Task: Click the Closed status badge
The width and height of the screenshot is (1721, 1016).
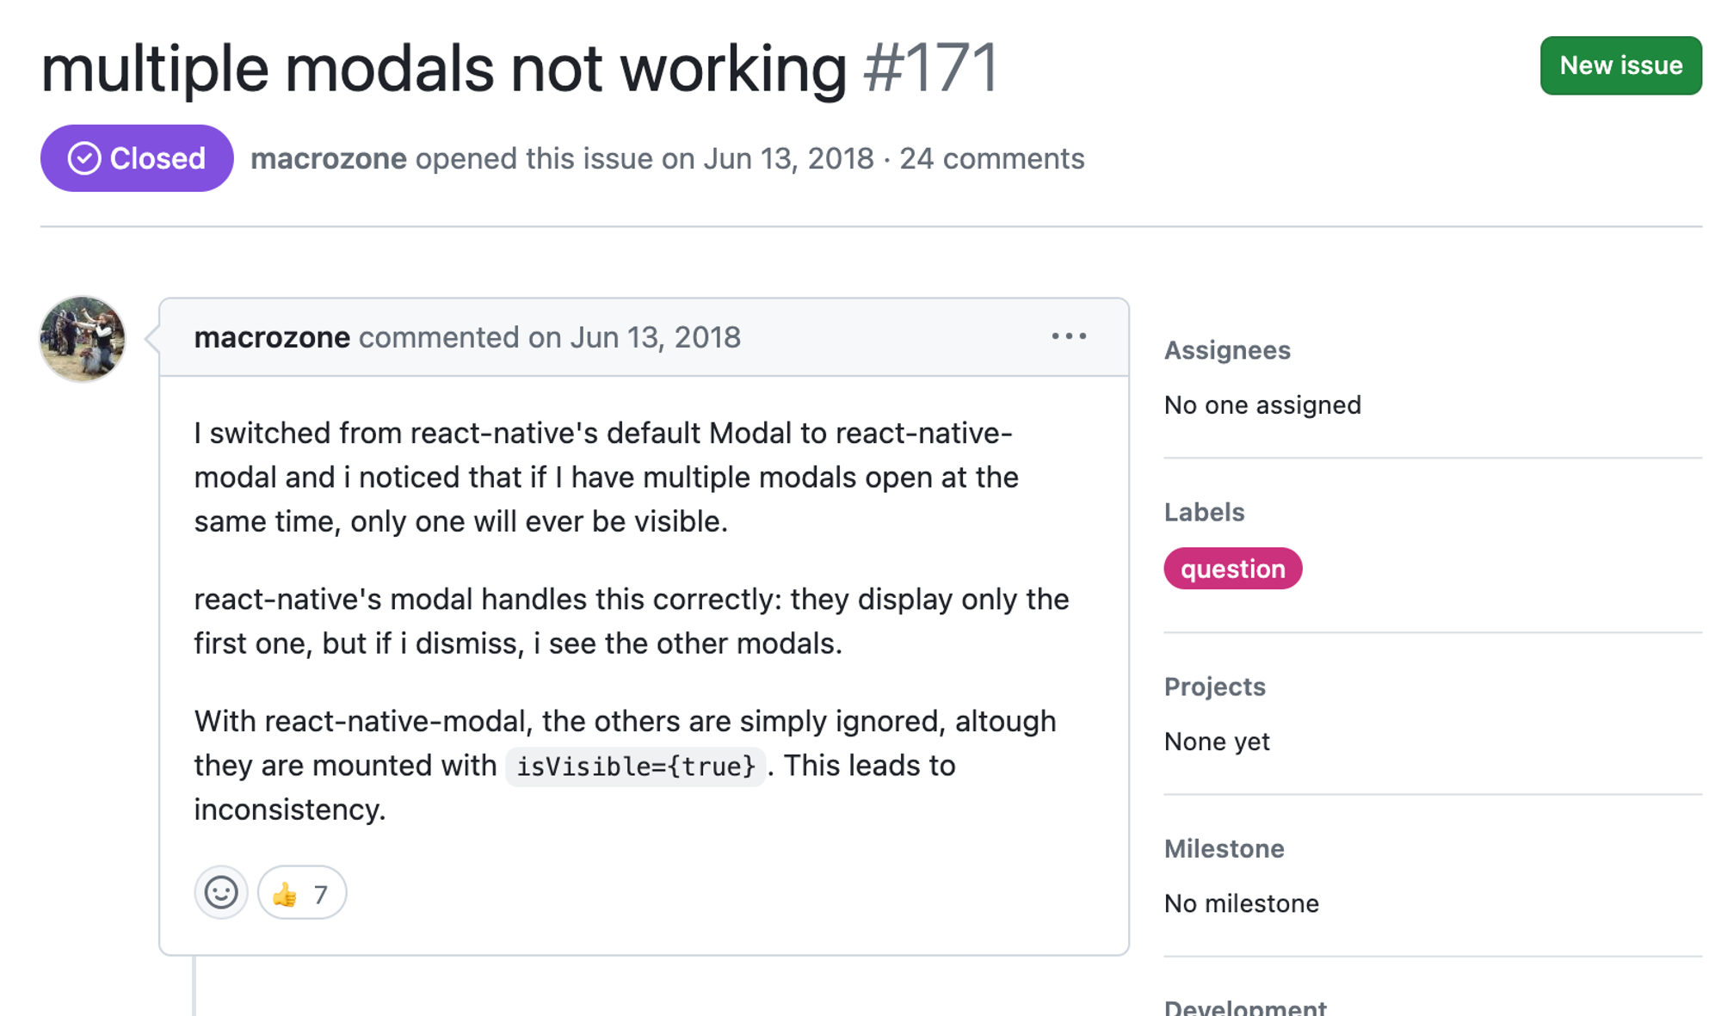Action: [137, 158]
